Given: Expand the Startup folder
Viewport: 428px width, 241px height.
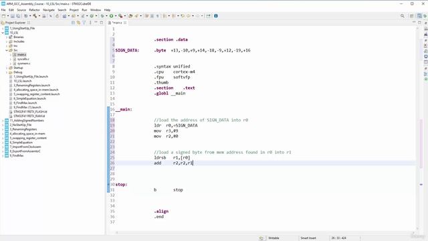Looking at the screenshot, I should [7, 68].
